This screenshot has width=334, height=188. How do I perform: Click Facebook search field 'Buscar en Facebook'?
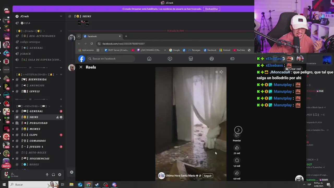111,59
